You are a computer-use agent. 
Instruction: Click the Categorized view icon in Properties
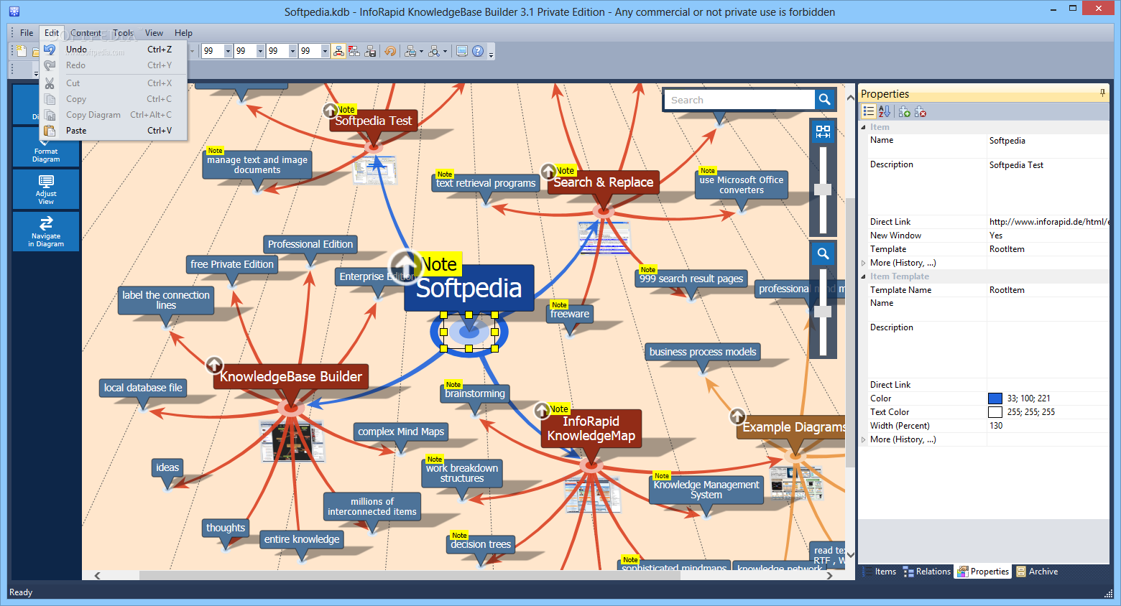pyautogui.click(x=869, y=111)
